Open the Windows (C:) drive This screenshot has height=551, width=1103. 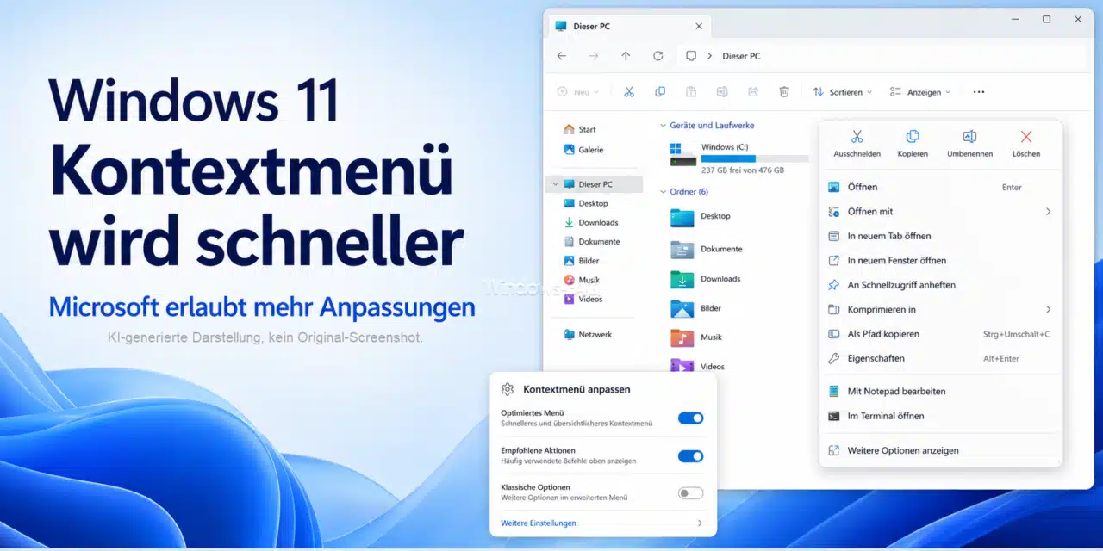(x=738, y=158)
